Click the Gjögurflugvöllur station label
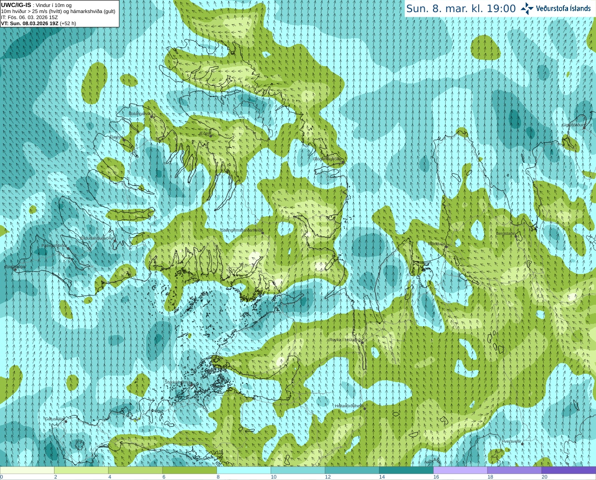Viewport: 596px width, 480px height. pos(328,159)
